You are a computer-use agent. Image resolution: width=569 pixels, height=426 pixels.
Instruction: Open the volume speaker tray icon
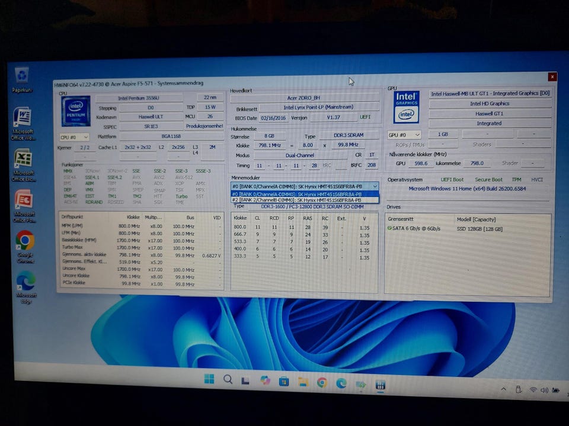coord(544,390)
